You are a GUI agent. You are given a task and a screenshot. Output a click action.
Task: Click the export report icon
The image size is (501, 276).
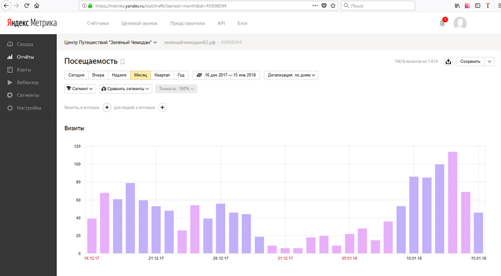coord(448,61)
